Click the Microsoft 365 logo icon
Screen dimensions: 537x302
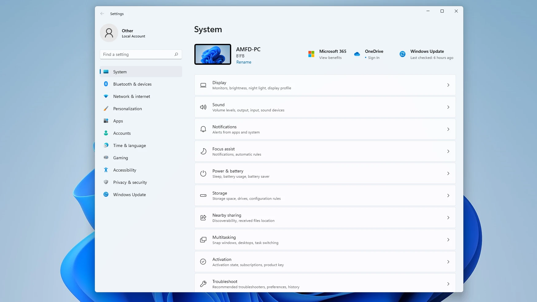(x=311, y=54)
